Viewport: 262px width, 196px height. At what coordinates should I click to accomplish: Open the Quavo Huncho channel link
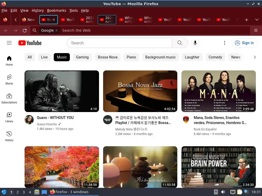47,124
